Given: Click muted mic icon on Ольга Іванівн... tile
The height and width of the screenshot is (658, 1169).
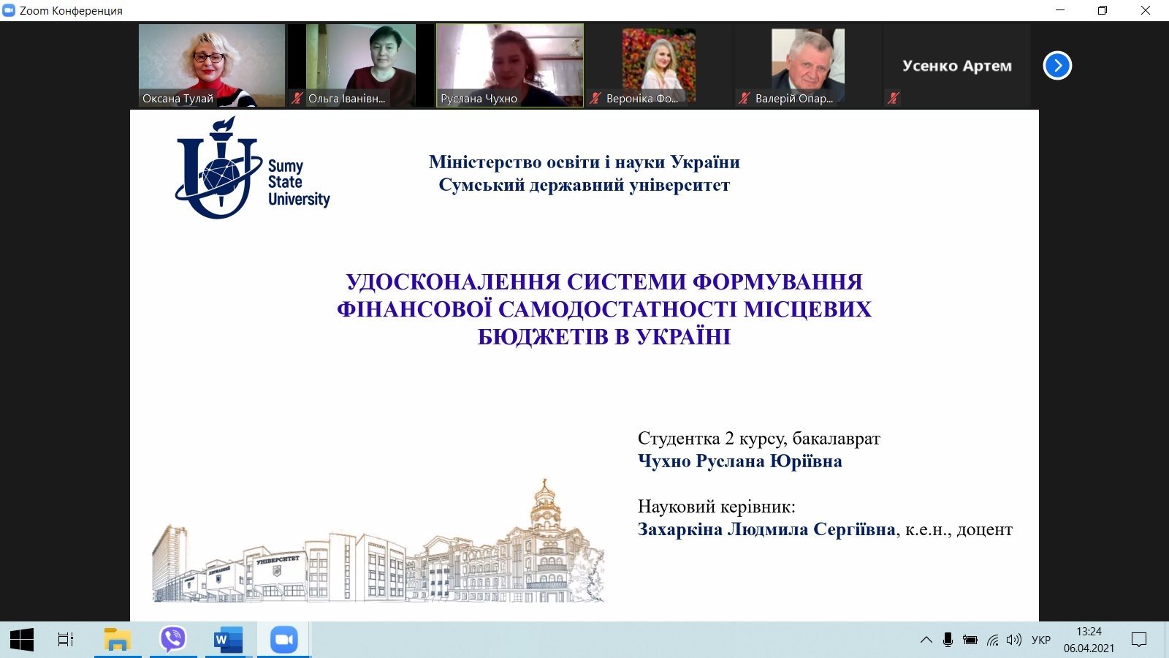Looking at the screenshot, I should pyautogui.click(x=297, y=98).
